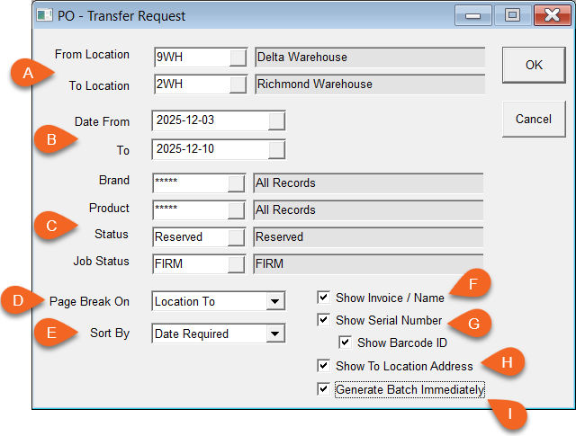Uncheck Show Serial Number option
This screenshot has height=436, width=576.
323,320
